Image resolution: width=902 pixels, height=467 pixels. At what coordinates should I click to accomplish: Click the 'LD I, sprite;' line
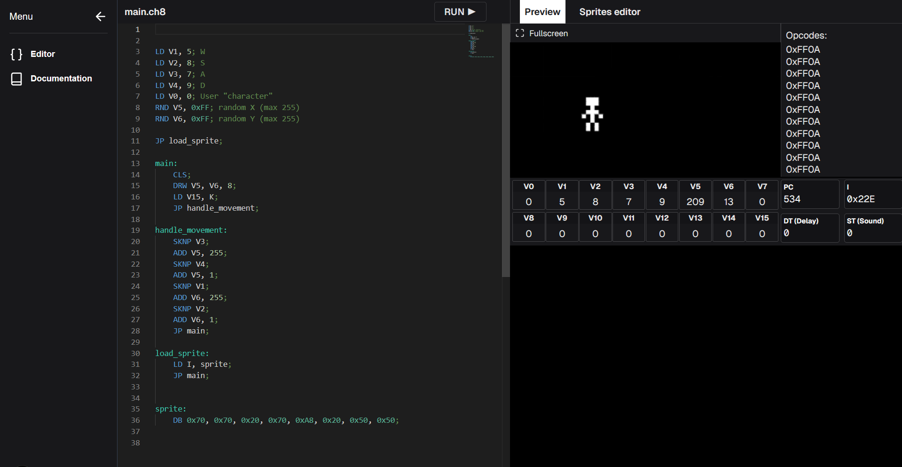pyautogui.click(x=202, y=364)
